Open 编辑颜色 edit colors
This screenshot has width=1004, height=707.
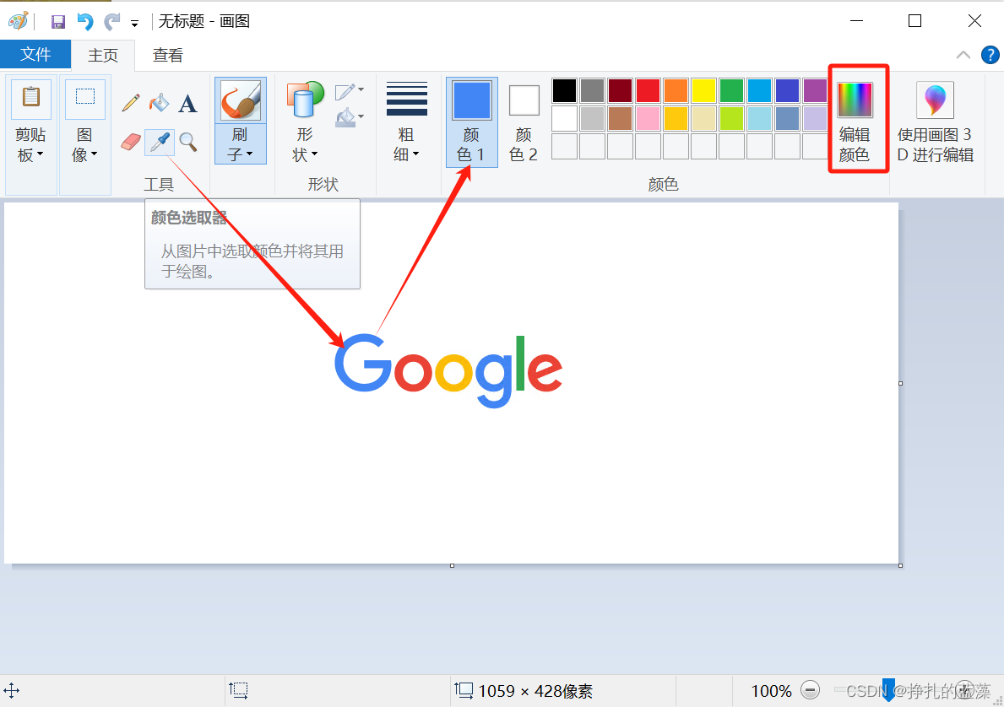pos(855,119)
